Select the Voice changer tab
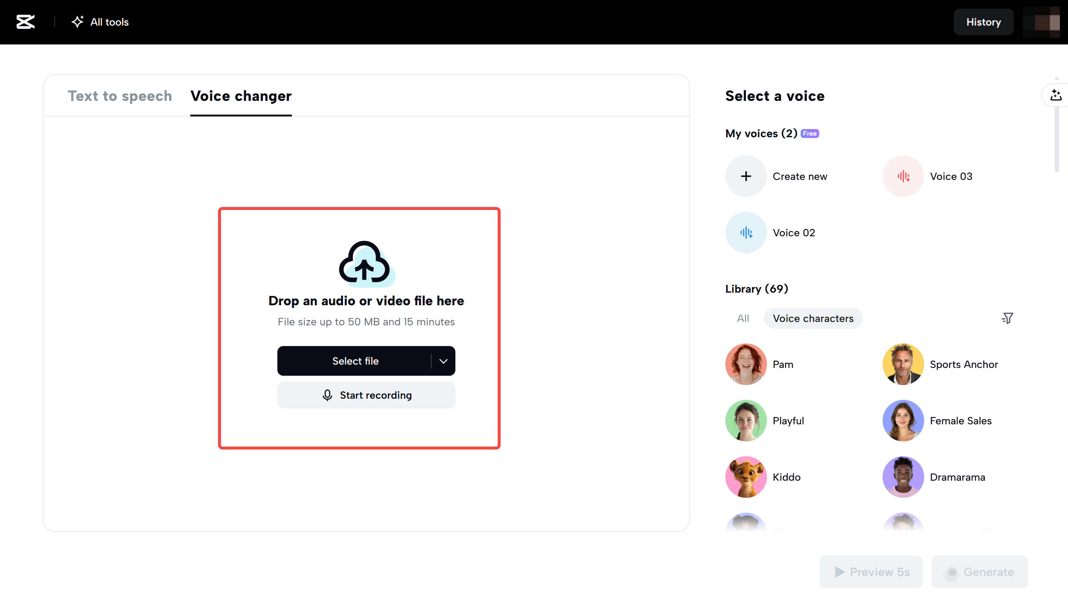The width and height of the screenshot is (1068, 612). click(241, 96)
